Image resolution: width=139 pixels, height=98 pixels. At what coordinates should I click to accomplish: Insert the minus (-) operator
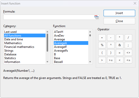(x=111, y=38)
